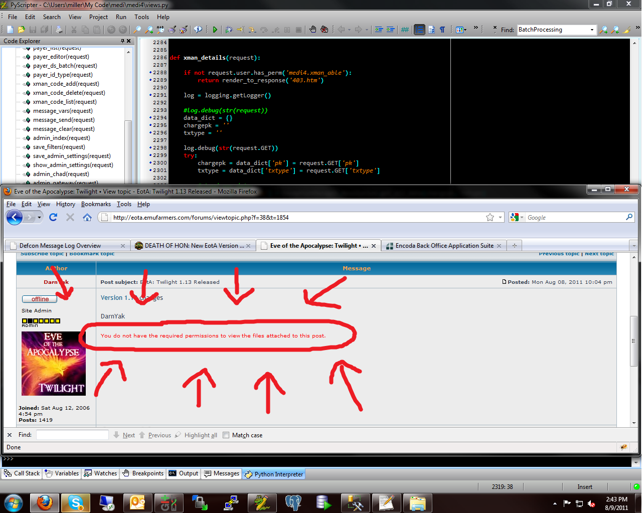
Task: Bookmark this page using the star icon
Action: 490,217
